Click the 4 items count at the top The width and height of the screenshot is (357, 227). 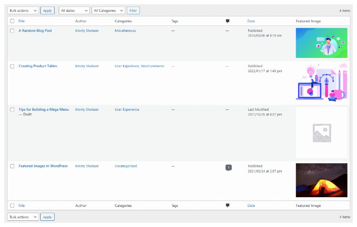click(x=345, y=10)
